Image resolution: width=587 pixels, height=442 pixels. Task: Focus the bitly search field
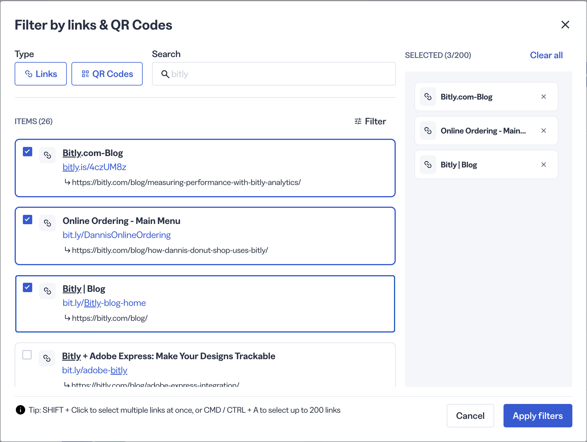tap(274, 74)
